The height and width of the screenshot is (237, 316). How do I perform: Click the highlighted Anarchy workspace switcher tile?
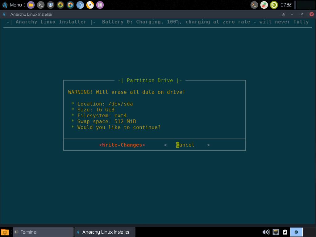(296, 232)
